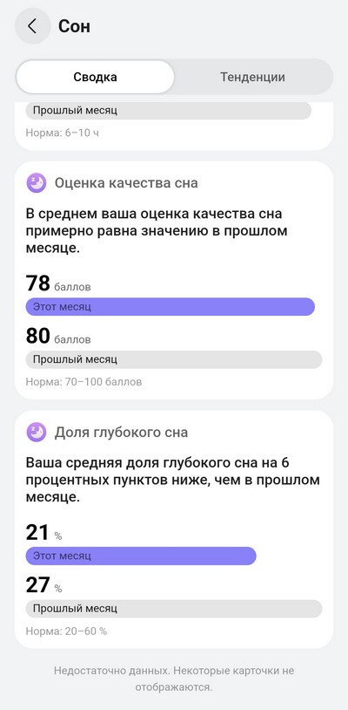348x710 pixels.
Task: Tap the 80 баллов score value
Action: tap(58, 337)
